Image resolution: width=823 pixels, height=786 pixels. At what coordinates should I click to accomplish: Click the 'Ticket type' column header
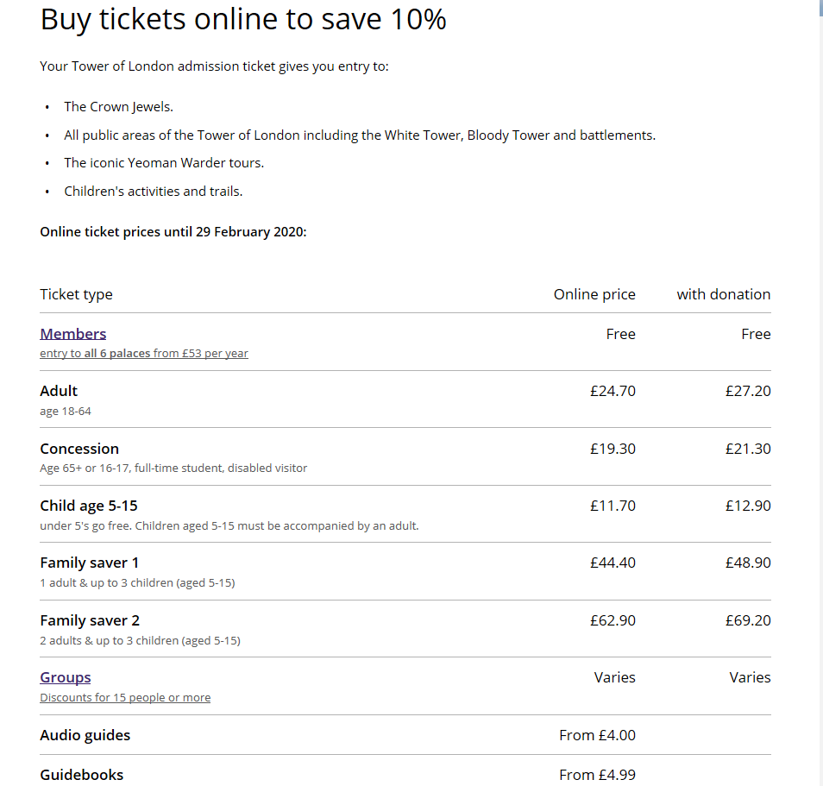tap(76, 294)
